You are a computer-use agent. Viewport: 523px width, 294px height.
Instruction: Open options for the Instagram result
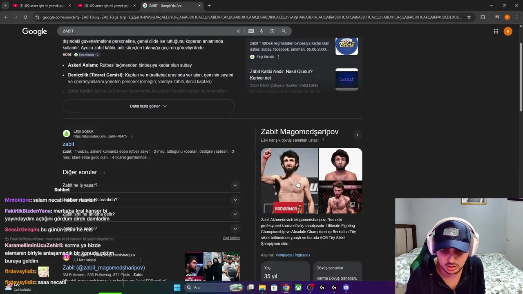click(141, 260)
